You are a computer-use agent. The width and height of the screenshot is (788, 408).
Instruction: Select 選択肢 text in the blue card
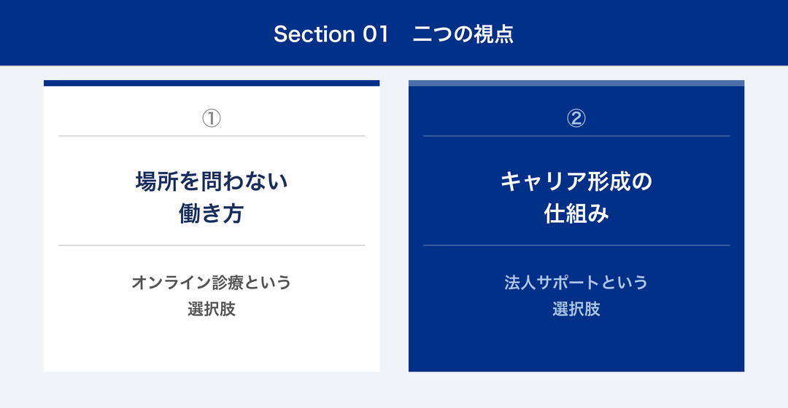point(576,309)
